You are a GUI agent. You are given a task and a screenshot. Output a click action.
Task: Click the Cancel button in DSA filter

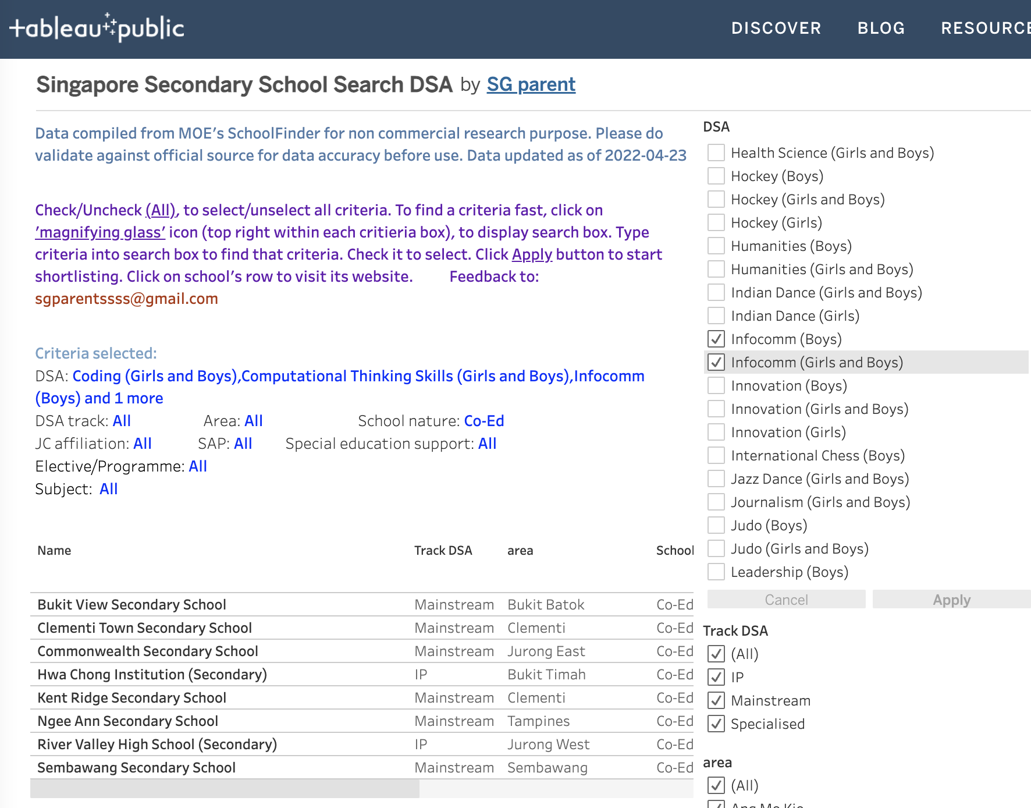(x=787, y=600)
